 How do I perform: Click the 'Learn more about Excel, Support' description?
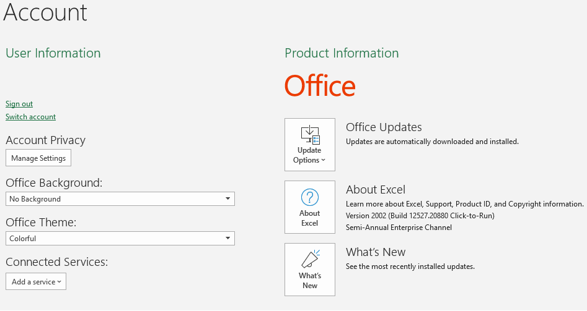point(465,204)
